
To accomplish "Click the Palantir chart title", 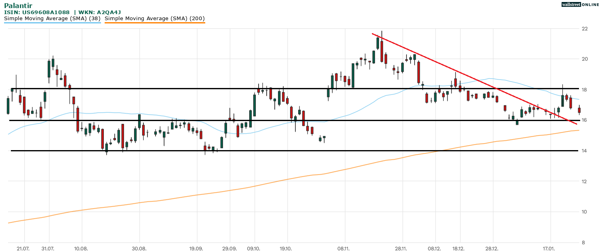I will 18,6.
